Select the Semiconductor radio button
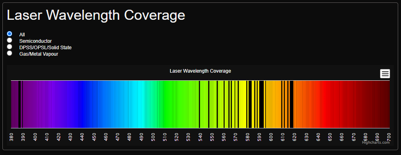 [x=9, y=40]
